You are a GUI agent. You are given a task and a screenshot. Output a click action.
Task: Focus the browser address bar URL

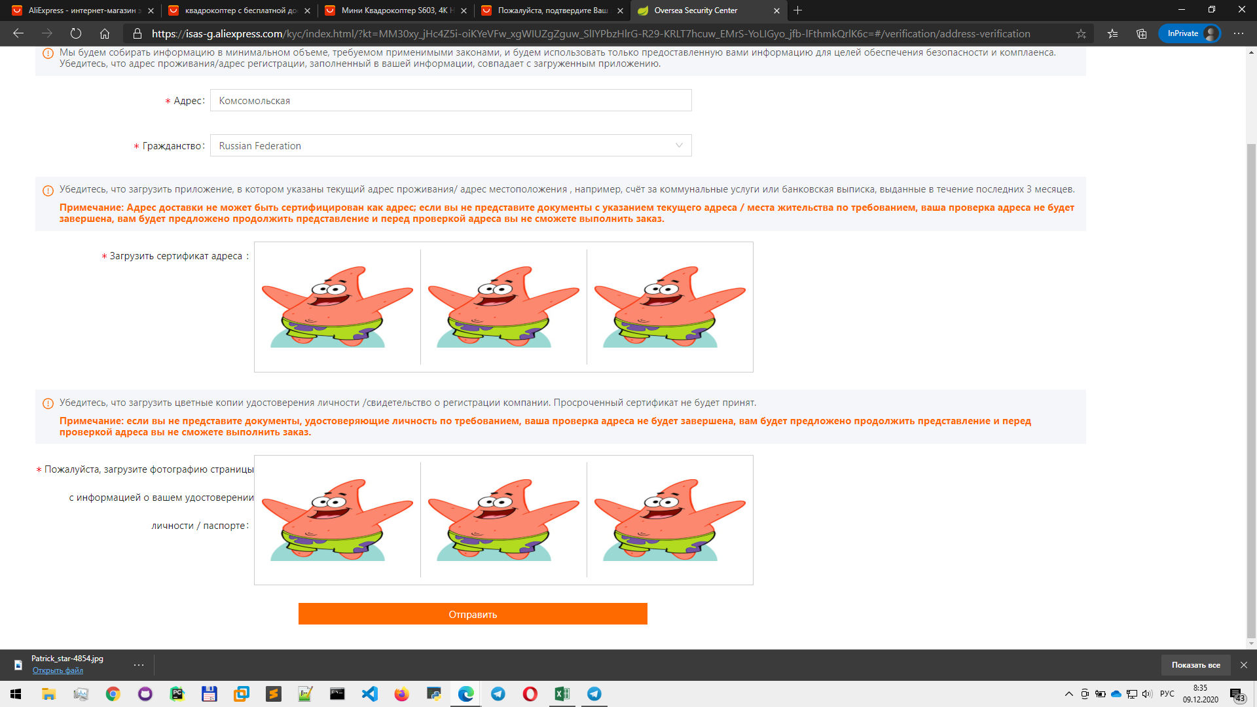(x=591, y=33)
